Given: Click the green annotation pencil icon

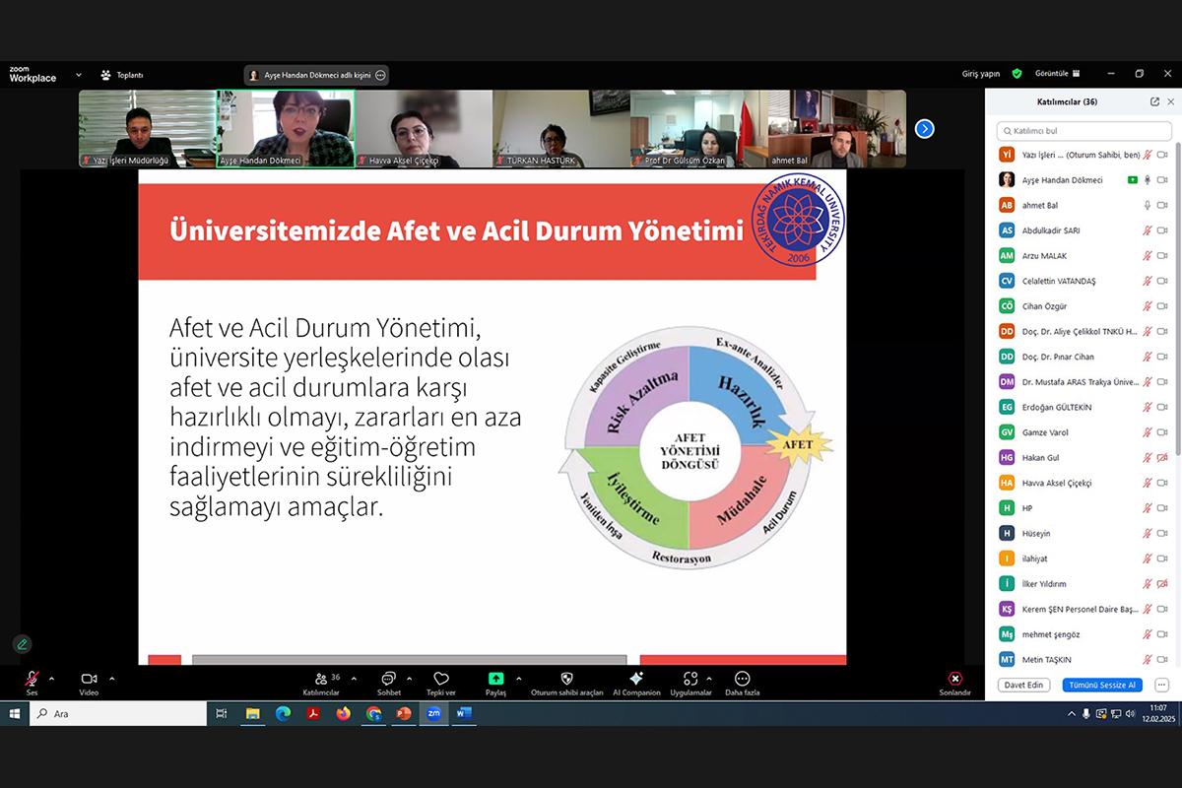Looking at the screenshot, I should pyautogui.click(x=22, y=644).
